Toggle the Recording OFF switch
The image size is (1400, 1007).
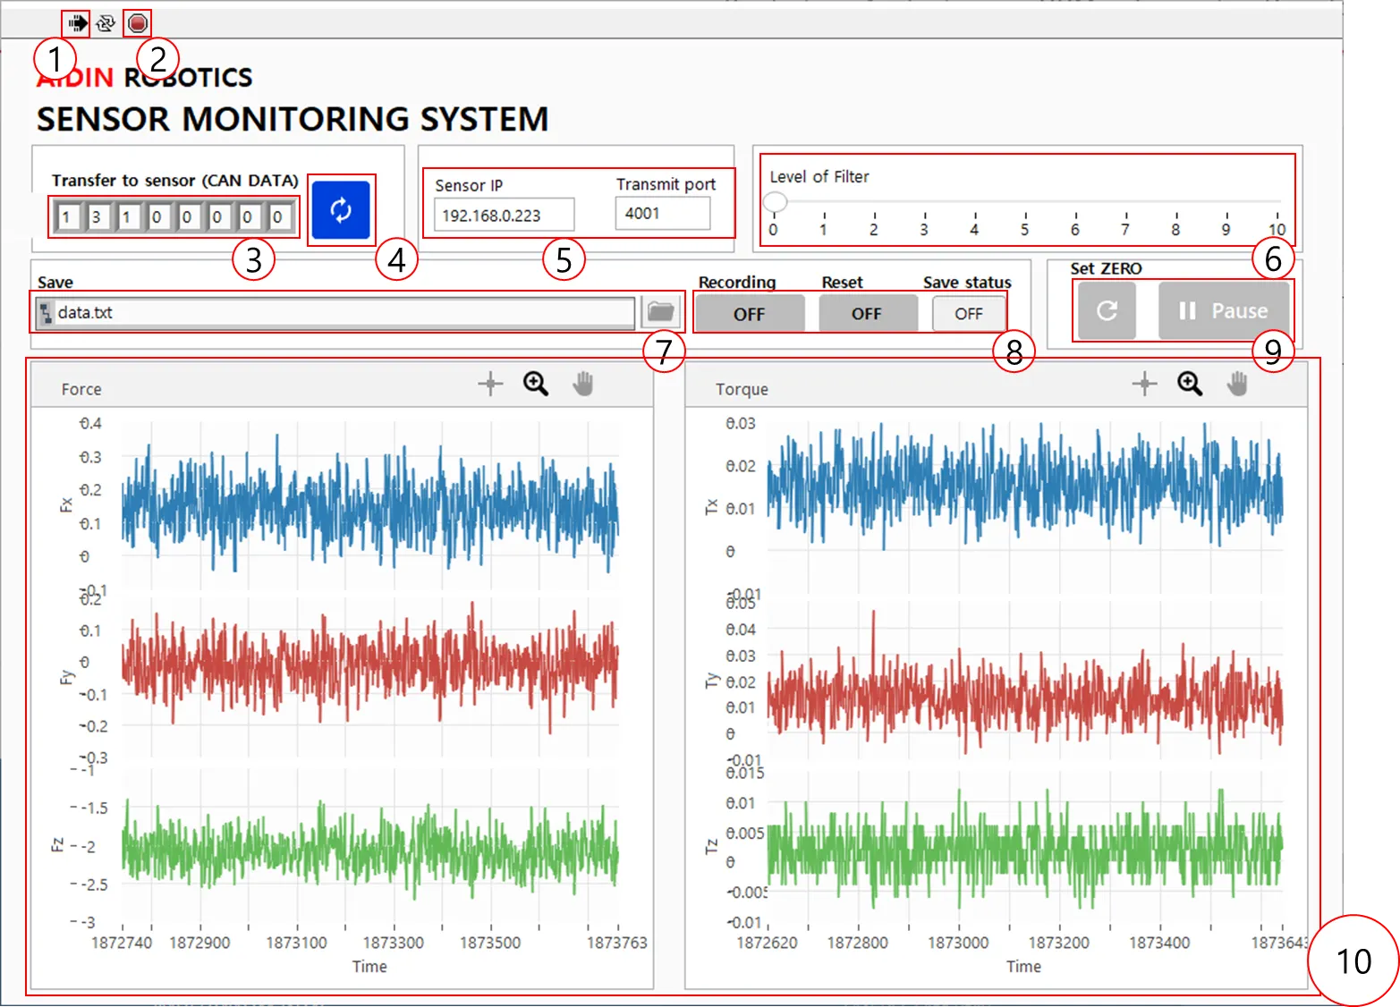(x=749, y=314)
